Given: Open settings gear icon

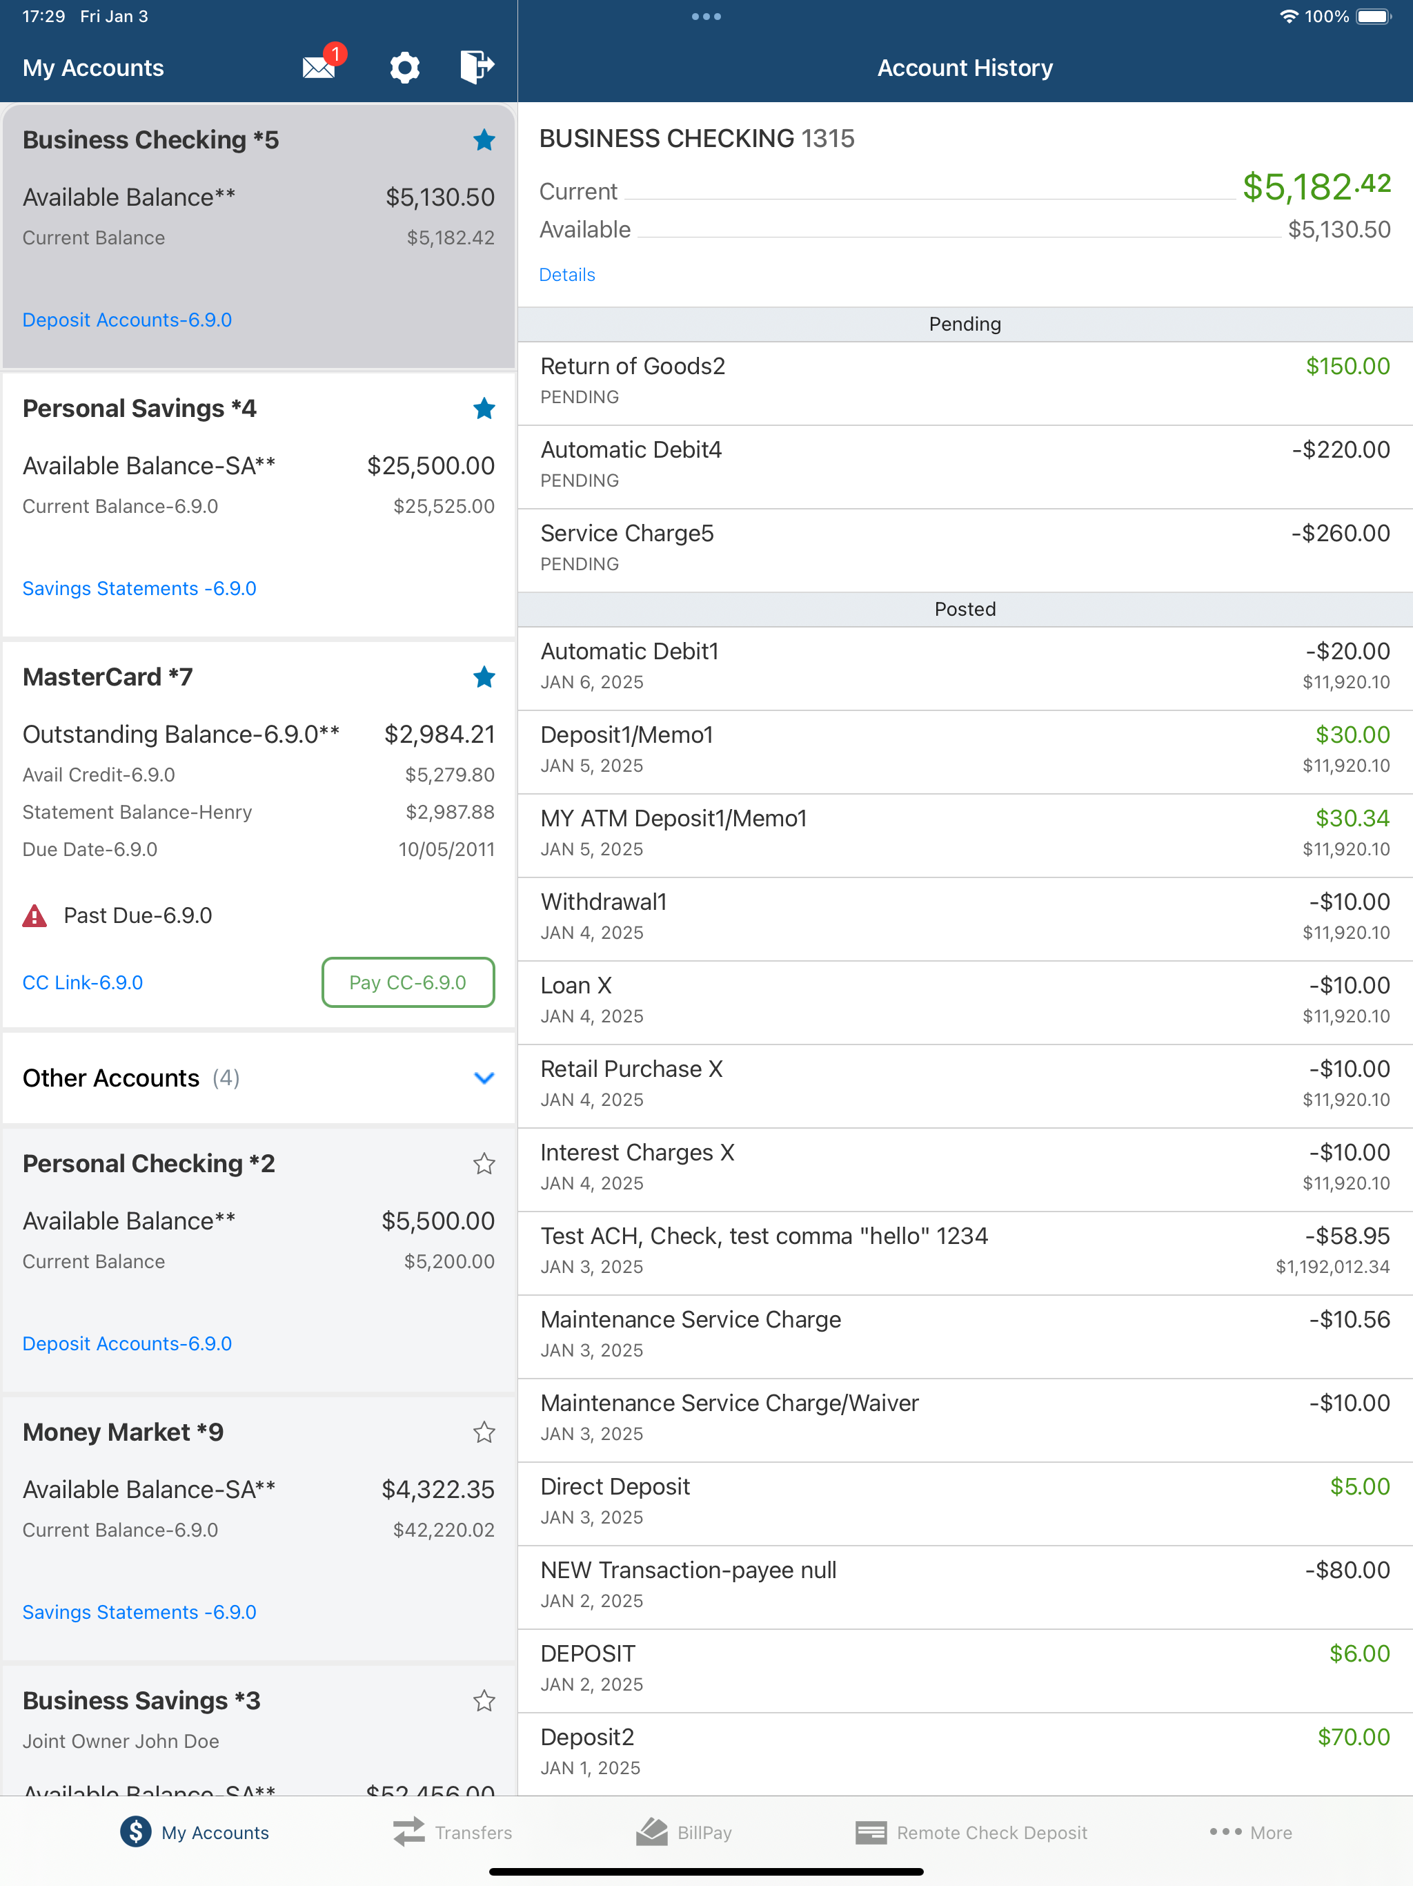Looking at the screenshot, I should (405, 68).
